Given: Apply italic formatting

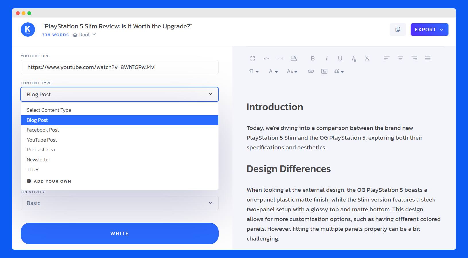Looking at the screenshot, I should (x=326, y=58).
